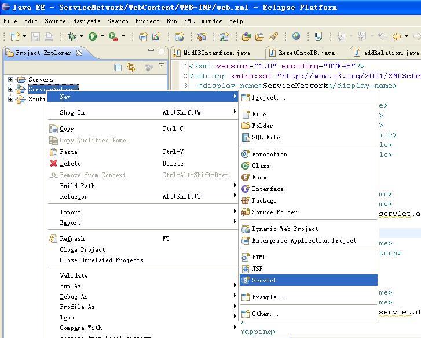Choose Show In from context menu
The image size is (421, 338).
(143, 112)
